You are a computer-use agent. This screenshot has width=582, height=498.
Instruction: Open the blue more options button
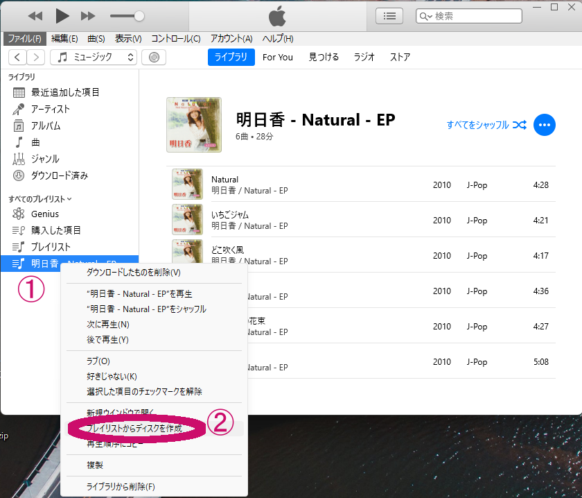point(544,125)
